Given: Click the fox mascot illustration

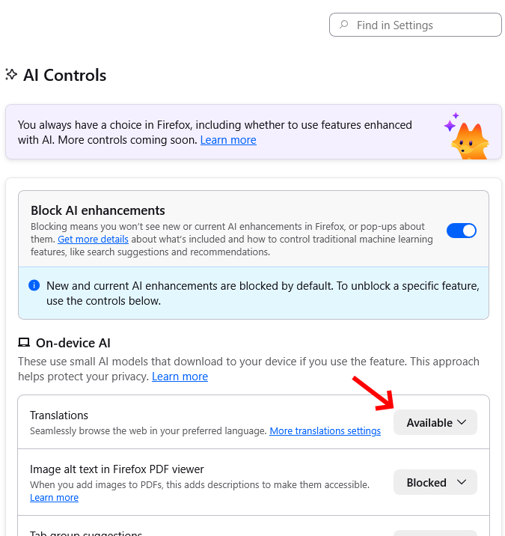Looking at the screenshot, I should [469, 141].
